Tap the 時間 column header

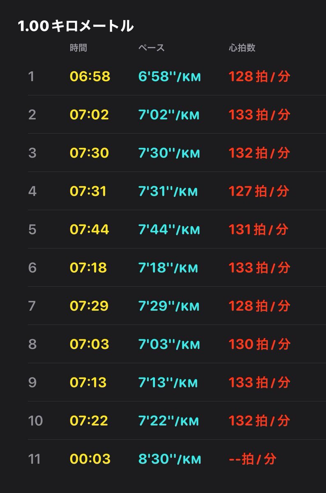coord(78,48)
